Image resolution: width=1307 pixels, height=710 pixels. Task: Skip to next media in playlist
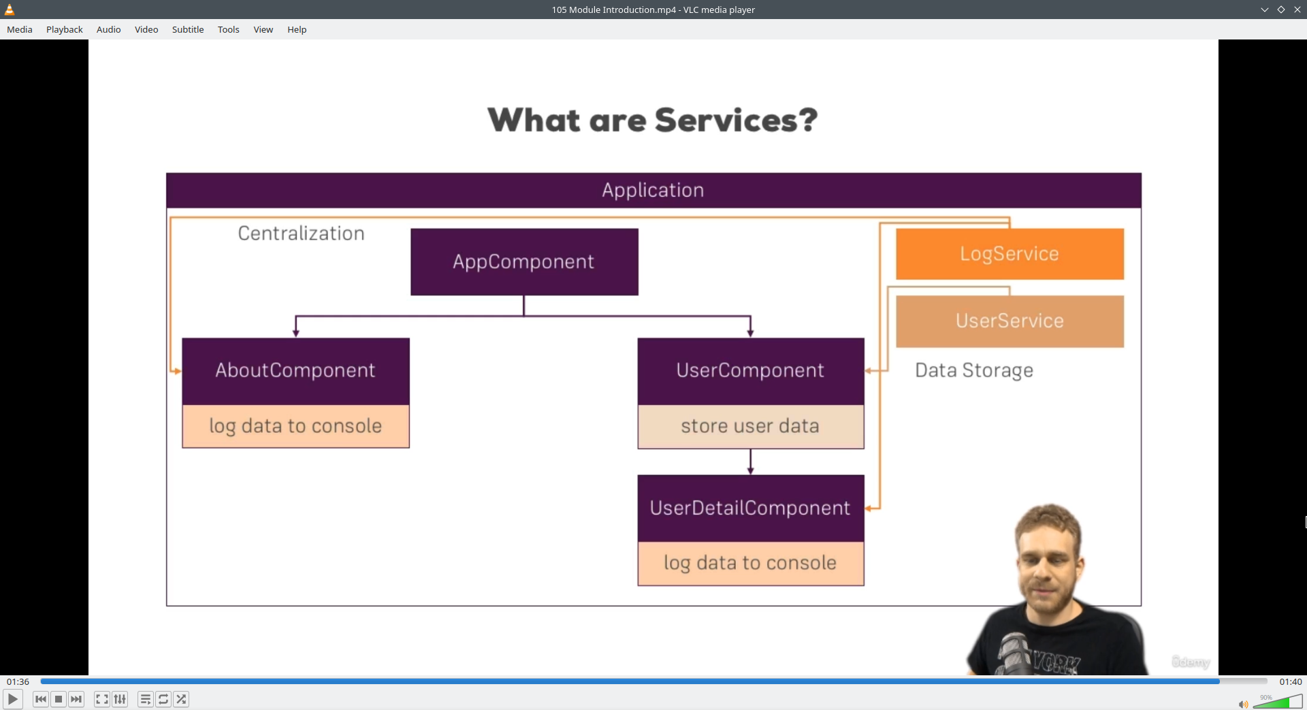click(x=76, y=699)
